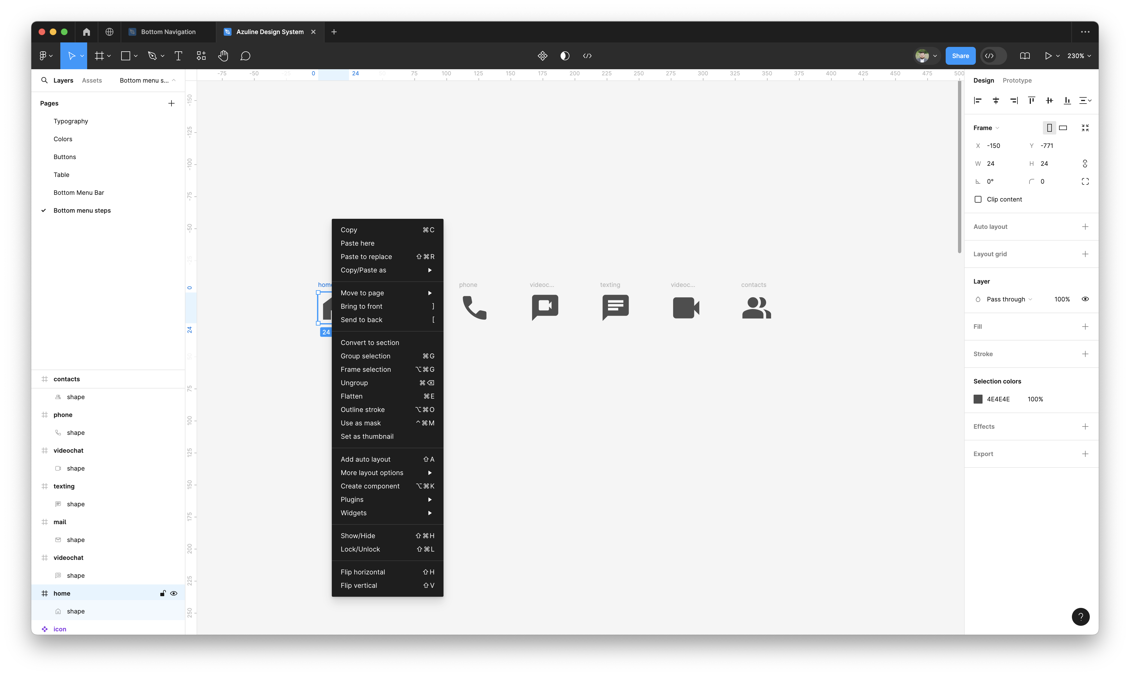Viewport: 1130px width, 676px height.
Task: Open the help question mark button
Action: pyautogui.click(x=1080, y=617)
